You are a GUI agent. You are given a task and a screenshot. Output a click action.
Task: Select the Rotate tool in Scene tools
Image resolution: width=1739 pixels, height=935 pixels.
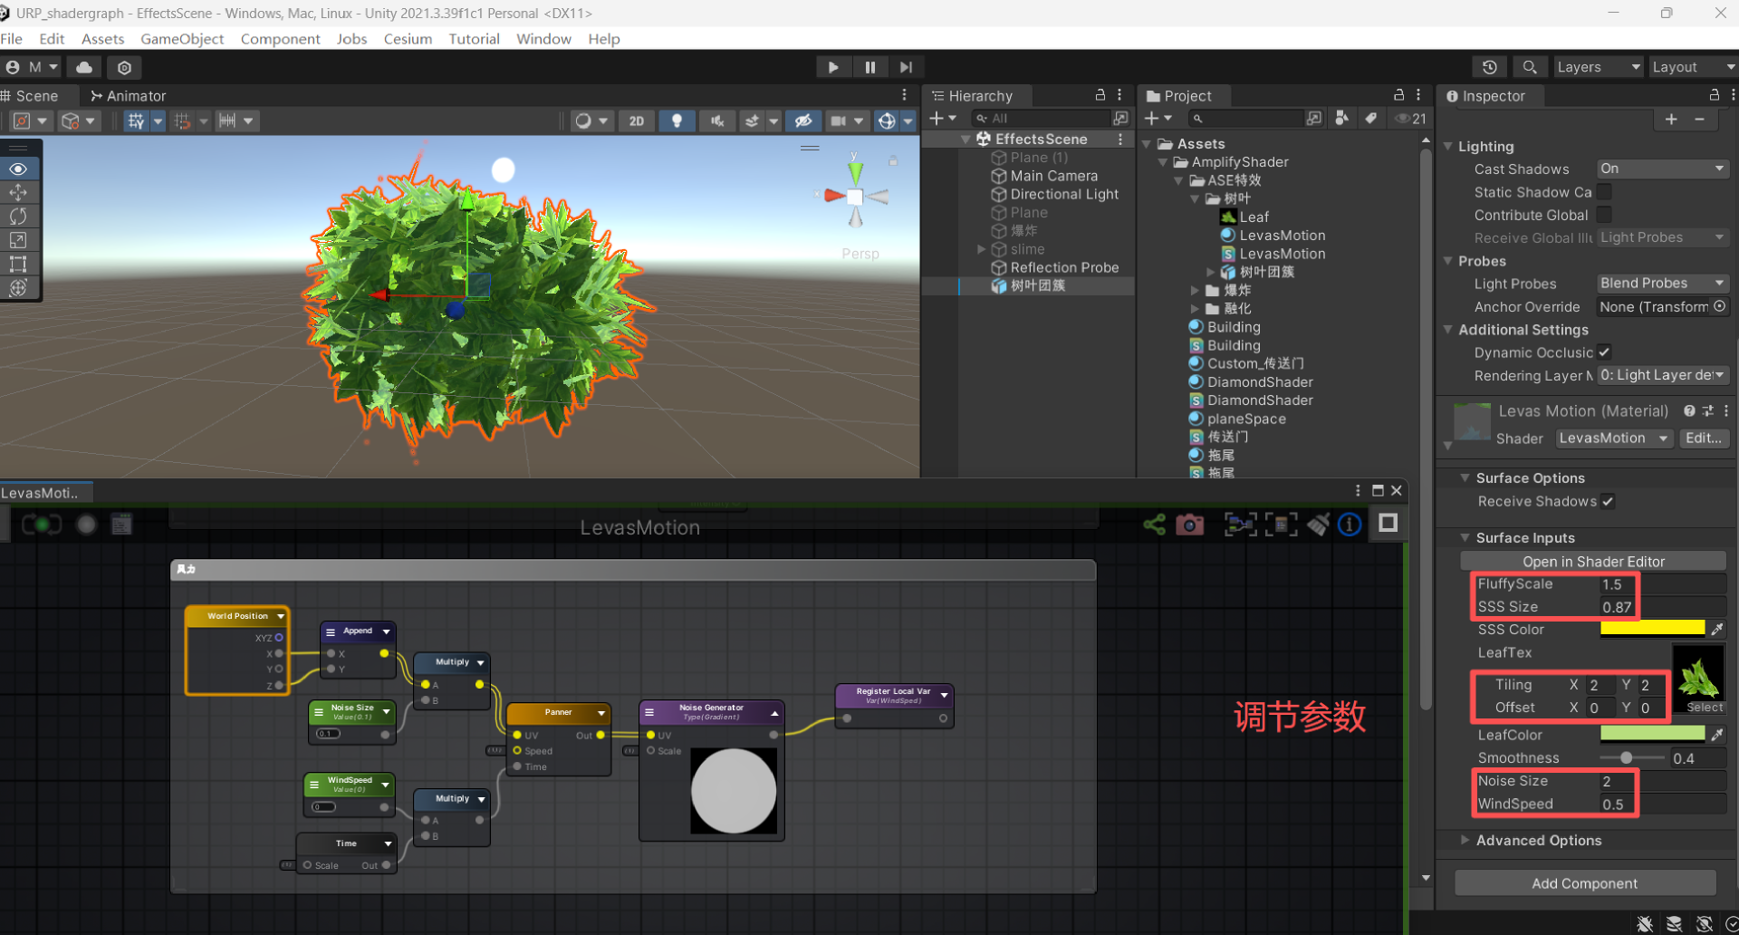point(18,216)
